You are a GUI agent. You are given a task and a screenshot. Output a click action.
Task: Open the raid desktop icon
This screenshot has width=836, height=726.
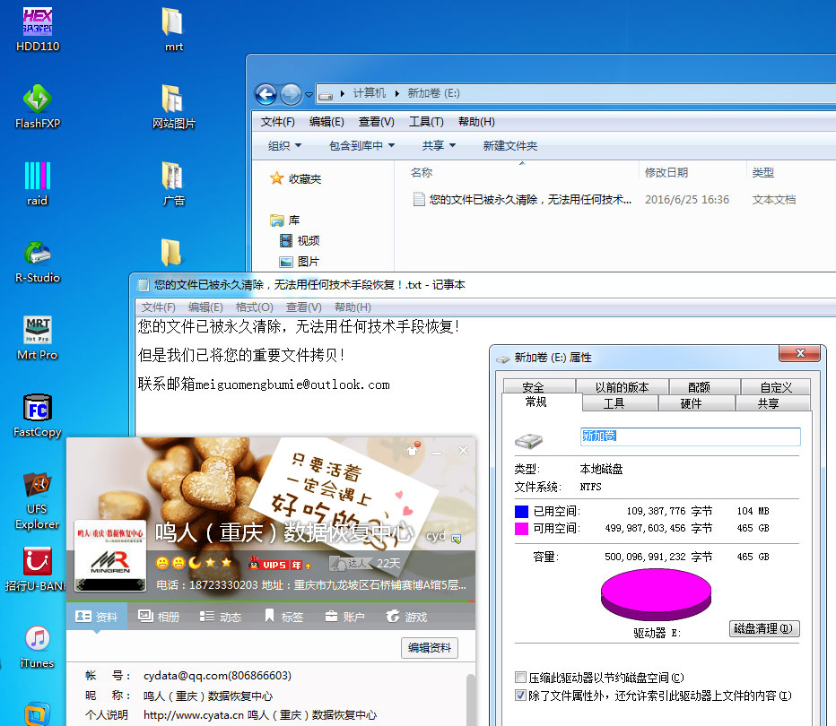(38, 177)
